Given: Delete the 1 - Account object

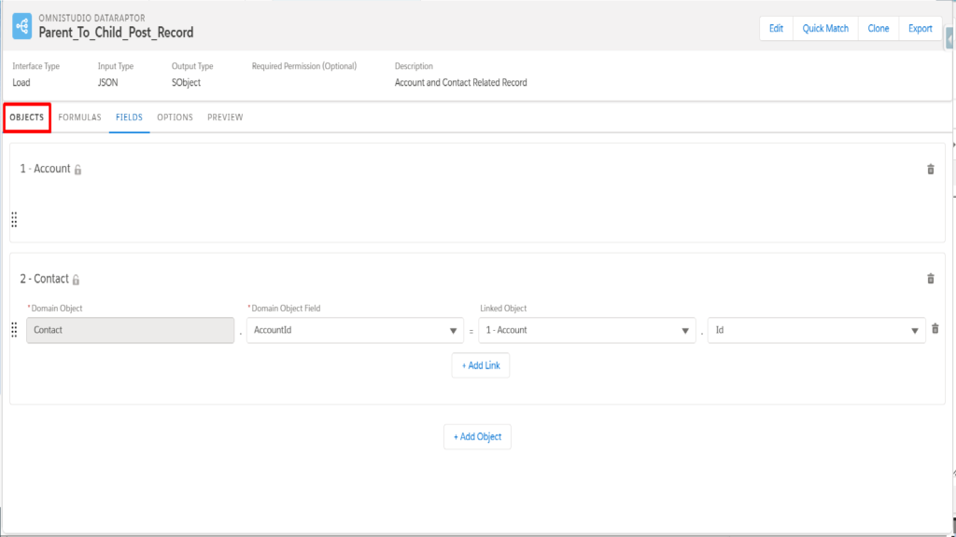Looking at the screenshot, I should coord(931,170).
